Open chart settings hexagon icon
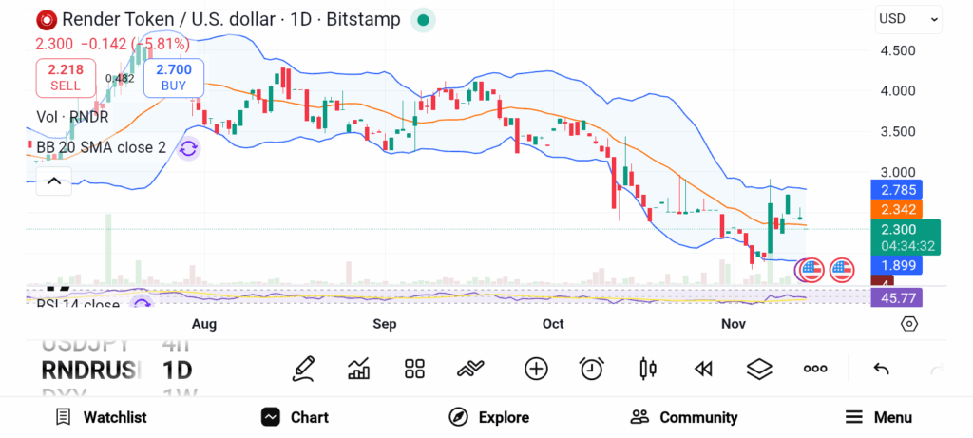 pyautogui.click(x=909, y=324)
